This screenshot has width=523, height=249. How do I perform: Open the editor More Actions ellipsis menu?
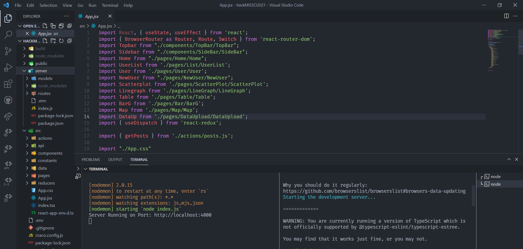pyautogui.click(x=515, y=16)
